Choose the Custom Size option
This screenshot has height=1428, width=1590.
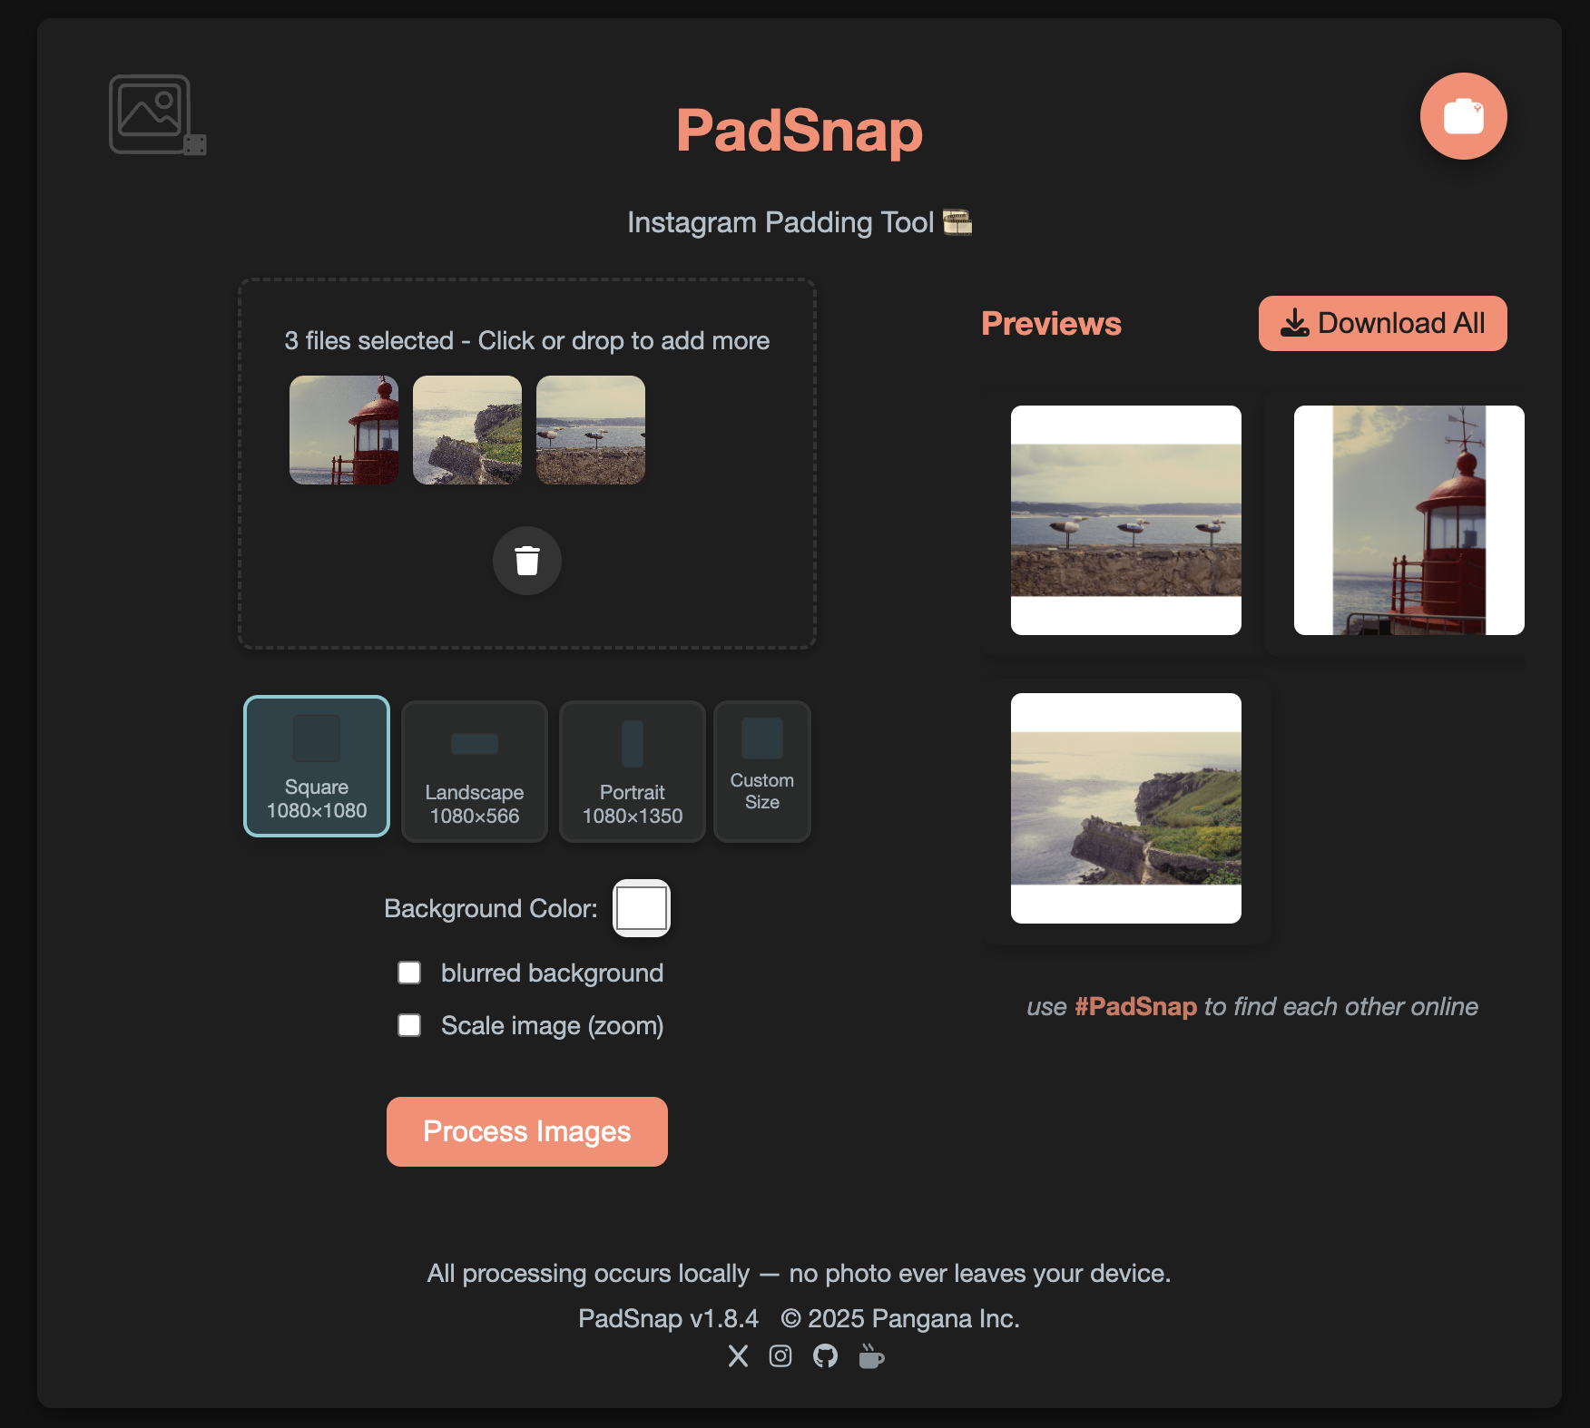762,771
